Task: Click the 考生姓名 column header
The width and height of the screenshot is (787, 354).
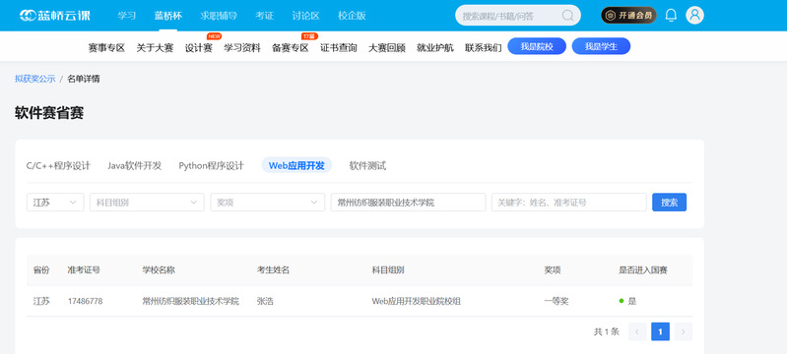Action: [x=273, y=270]
